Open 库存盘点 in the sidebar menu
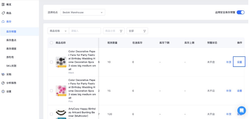The width and height of the screenshot is (249, 119). click(x=11, y=40)
